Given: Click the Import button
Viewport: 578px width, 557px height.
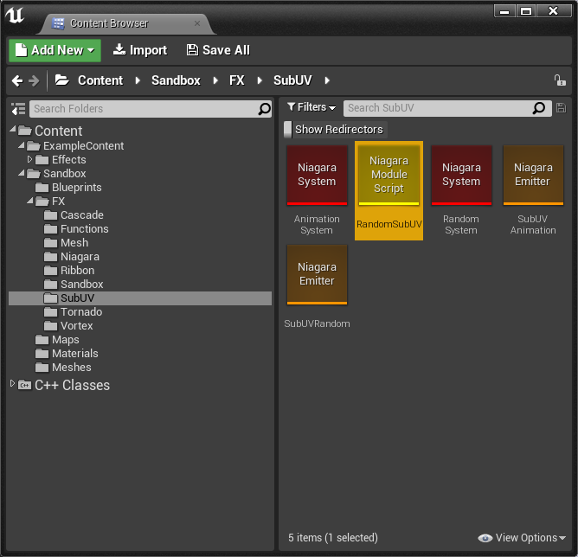Looking at the screenshot, I should tap(139, 50).
